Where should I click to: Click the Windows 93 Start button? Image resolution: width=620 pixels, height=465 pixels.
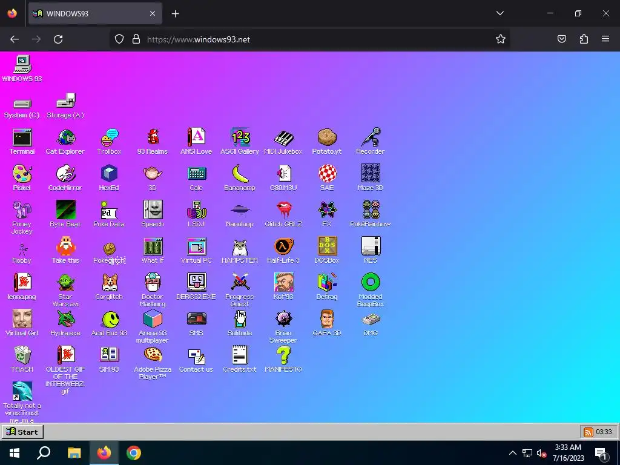click(x=22, y=432)
